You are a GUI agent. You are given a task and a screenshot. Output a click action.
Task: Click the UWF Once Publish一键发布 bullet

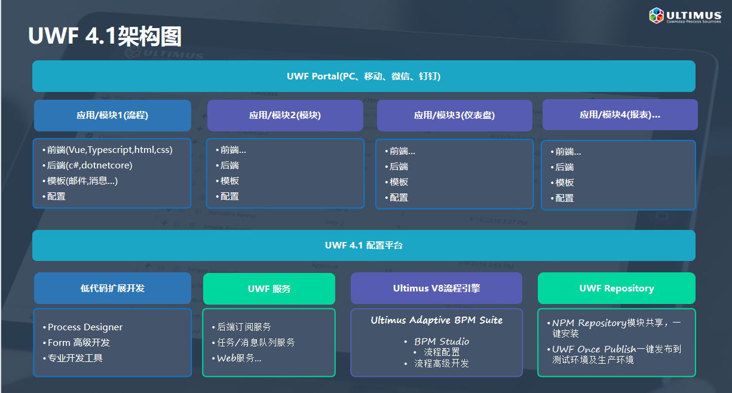[x=614, y=354]
